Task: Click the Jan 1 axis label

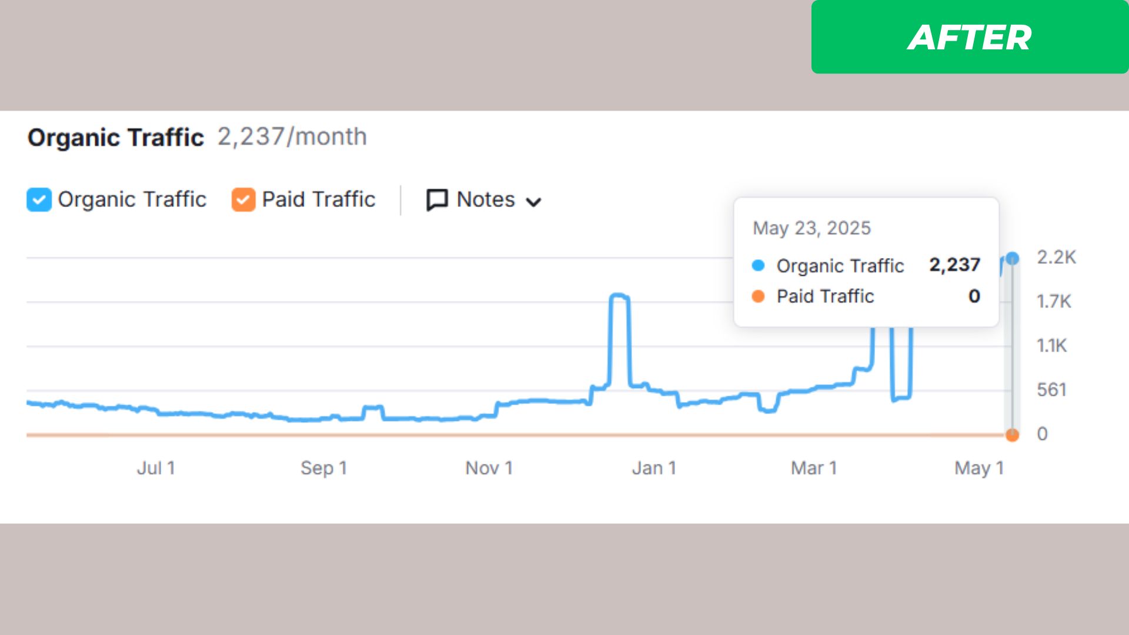Action: [654, 468]
